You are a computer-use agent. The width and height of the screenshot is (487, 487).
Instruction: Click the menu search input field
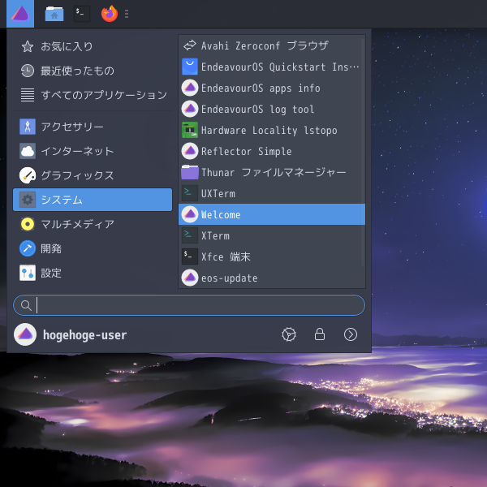click(189, 305)
